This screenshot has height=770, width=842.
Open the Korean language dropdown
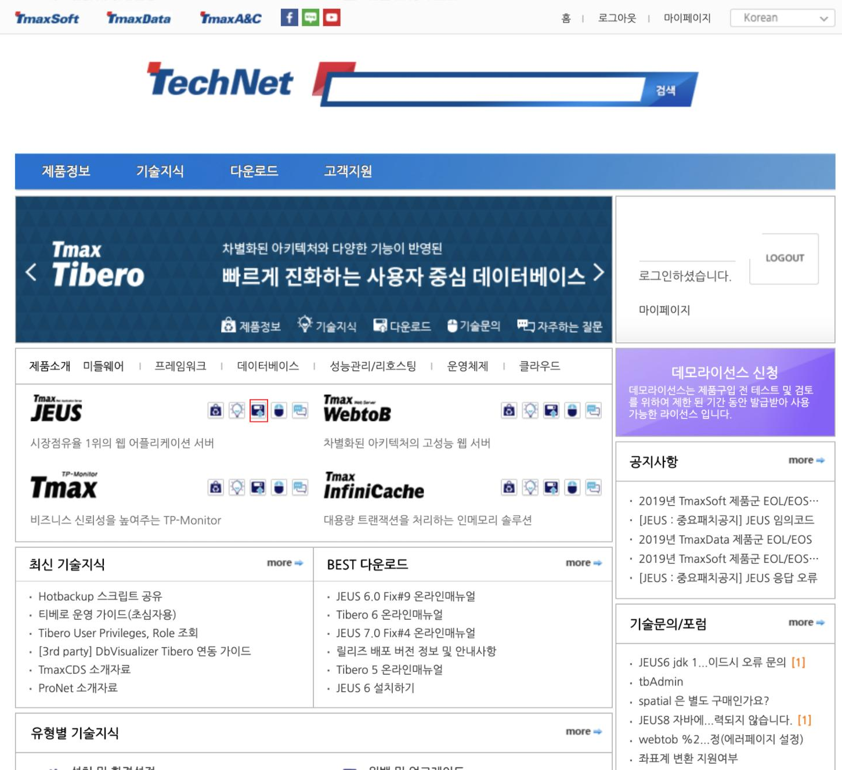pyautogui.click(x=782, y=18)
